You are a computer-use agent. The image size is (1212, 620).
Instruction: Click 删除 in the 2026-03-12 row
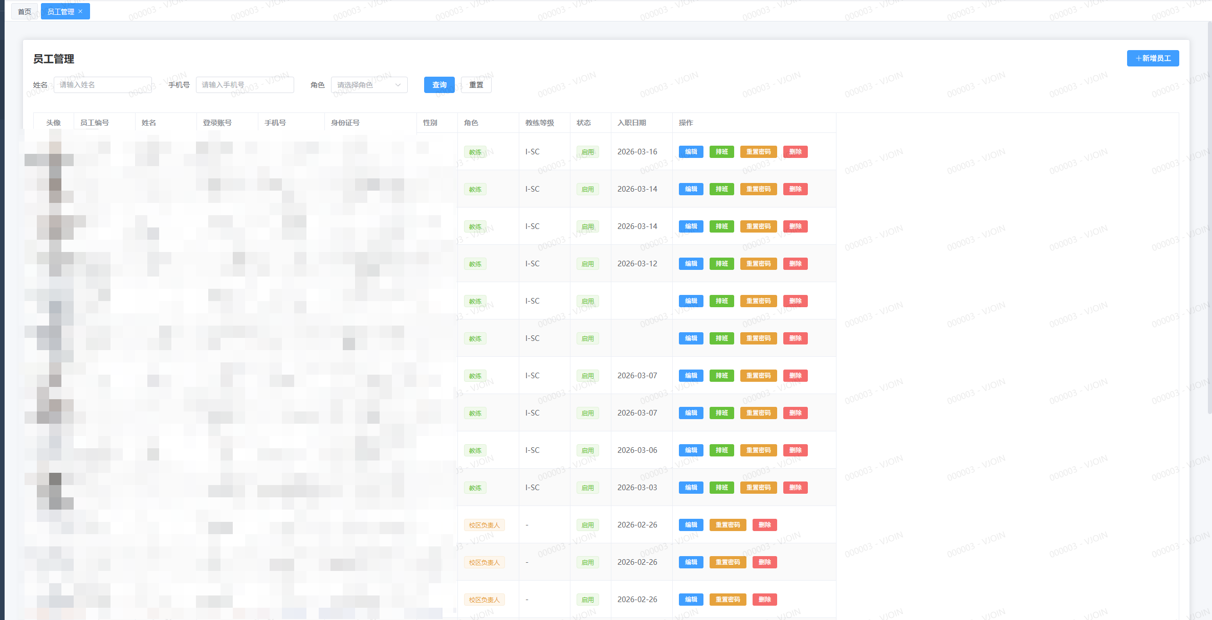click(x=796, y=264)
